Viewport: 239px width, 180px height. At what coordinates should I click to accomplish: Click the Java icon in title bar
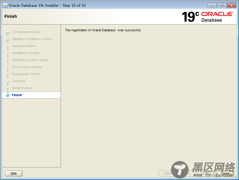(x=5, y=5)
